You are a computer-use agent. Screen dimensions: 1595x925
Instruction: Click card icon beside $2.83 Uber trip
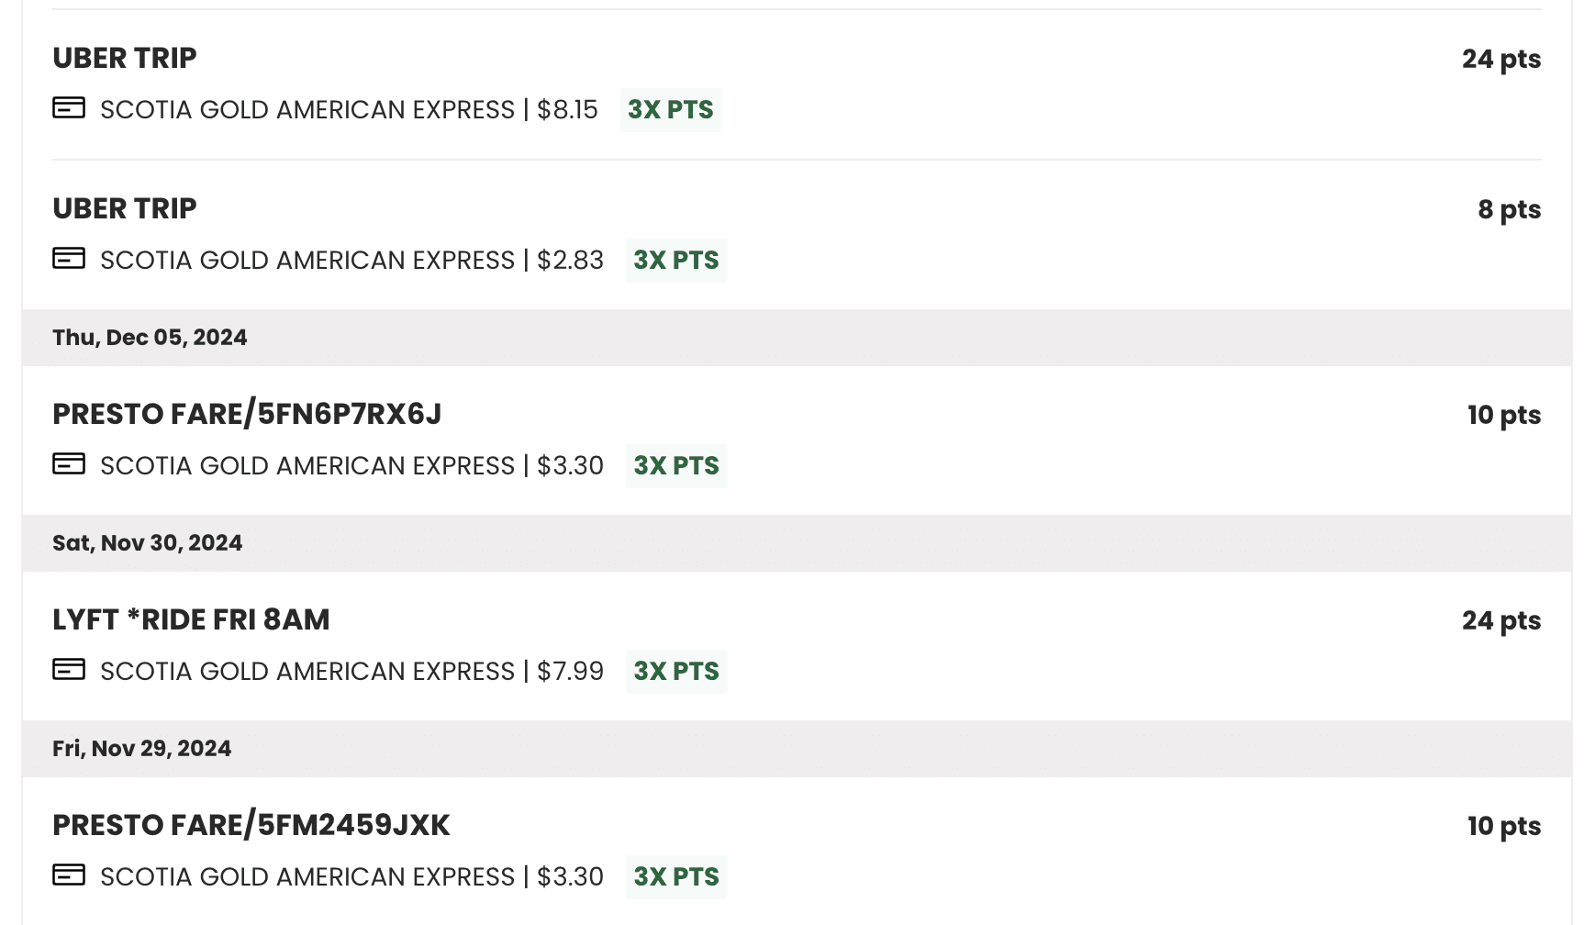point(69,259)
